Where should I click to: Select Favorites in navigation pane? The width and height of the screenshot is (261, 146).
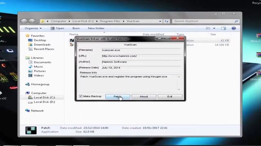pyautogui.click(x=38, y=36)
